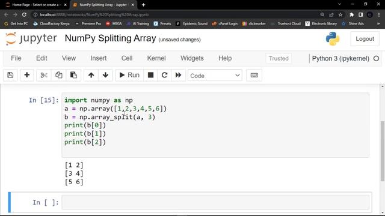Image resolution: width=385 pixels, height=216 pixels.
Task: Click the share page icon
Action: [x=331, y=14]
